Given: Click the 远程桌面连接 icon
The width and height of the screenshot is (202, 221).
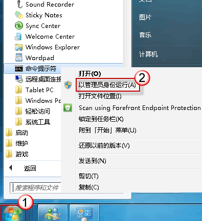Looking at the screenshot, I should (19, 79).
